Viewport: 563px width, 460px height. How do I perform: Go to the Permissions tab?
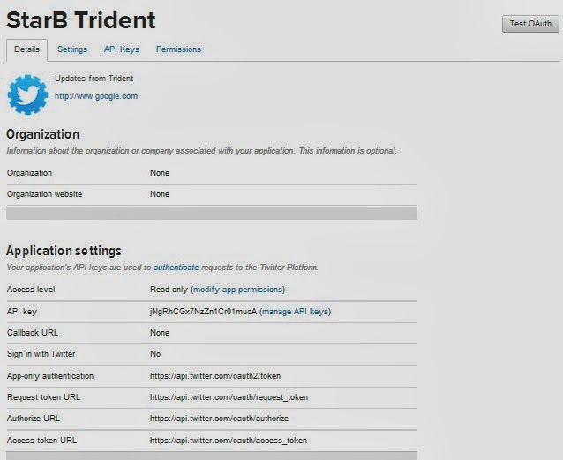(x=178, y=49)
